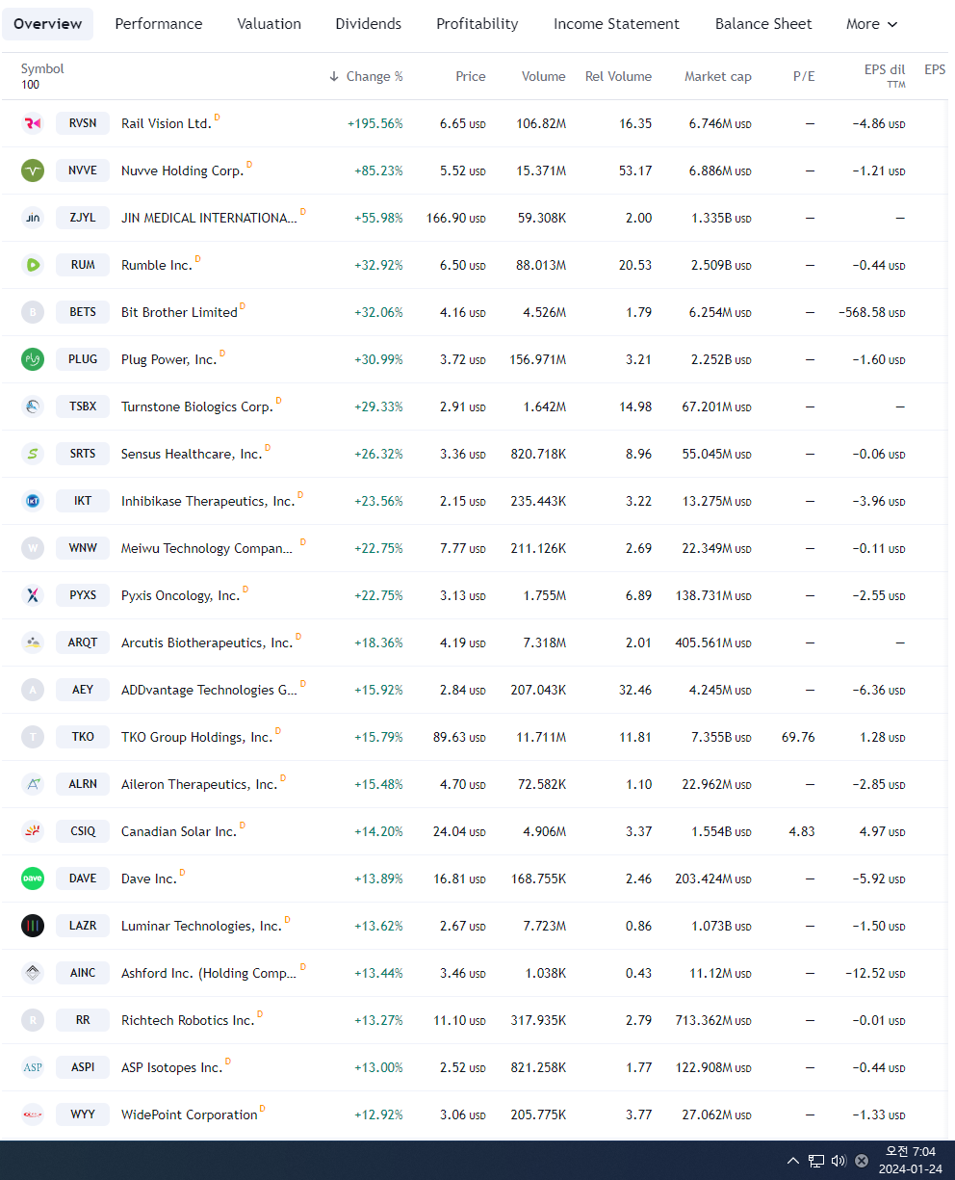Sort by the Market cap column header
The width and height of the screenshot is (955, 1180).
[718, 76]
